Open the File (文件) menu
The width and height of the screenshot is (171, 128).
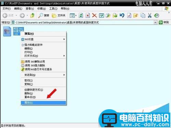coord(6,9)
